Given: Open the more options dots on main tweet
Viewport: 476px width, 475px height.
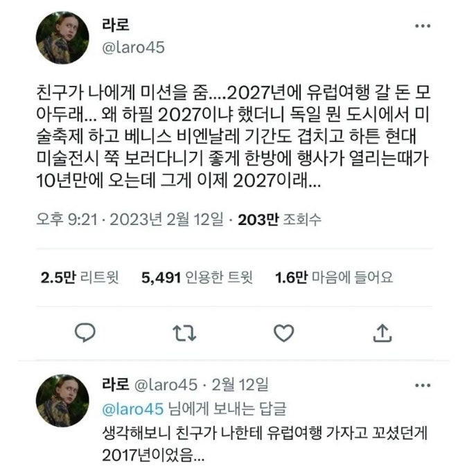Looking at the screenshot, I should pyautogui.click(x=423, y=26).
